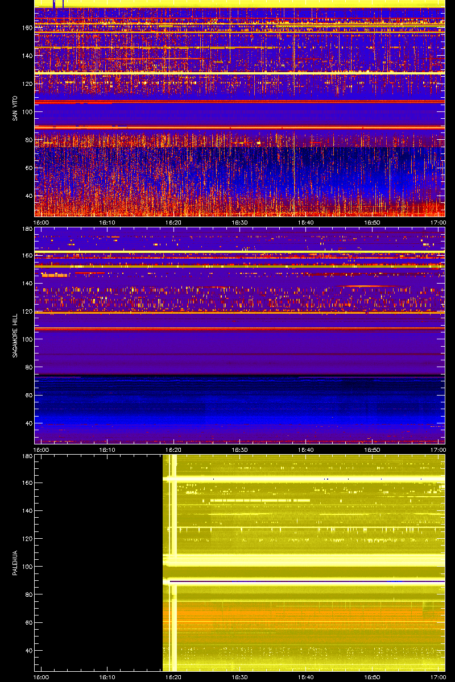This screenshot has height=682, width=455.
Task: Click inside the San Vito spectrogram plot
Action: tap(239, 108)
